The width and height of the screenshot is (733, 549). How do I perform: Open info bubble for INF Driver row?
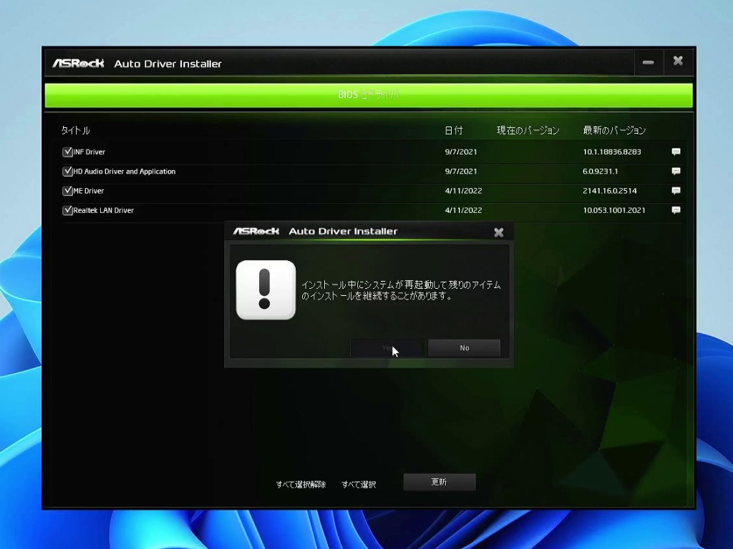[676, 152]
